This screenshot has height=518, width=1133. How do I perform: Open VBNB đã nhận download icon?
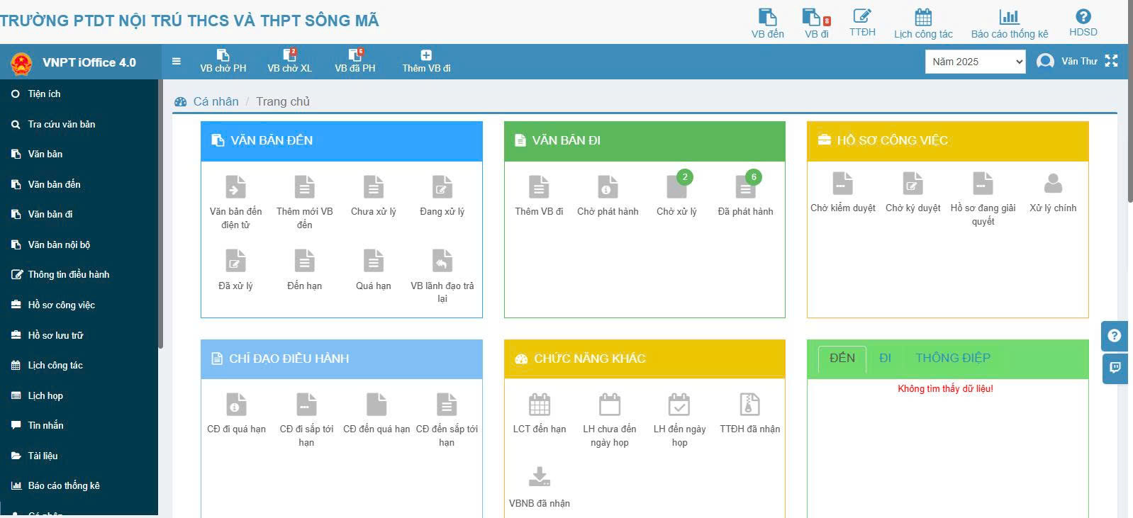pos(540,478)
